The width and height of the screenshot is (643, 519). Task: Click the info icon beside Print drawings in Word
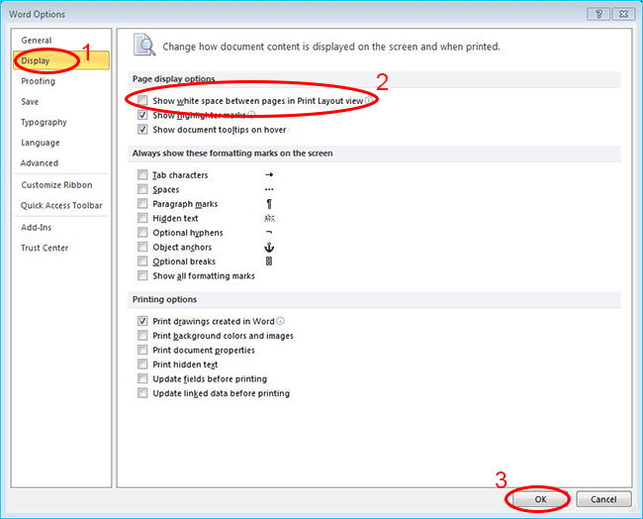click(280, 321)
